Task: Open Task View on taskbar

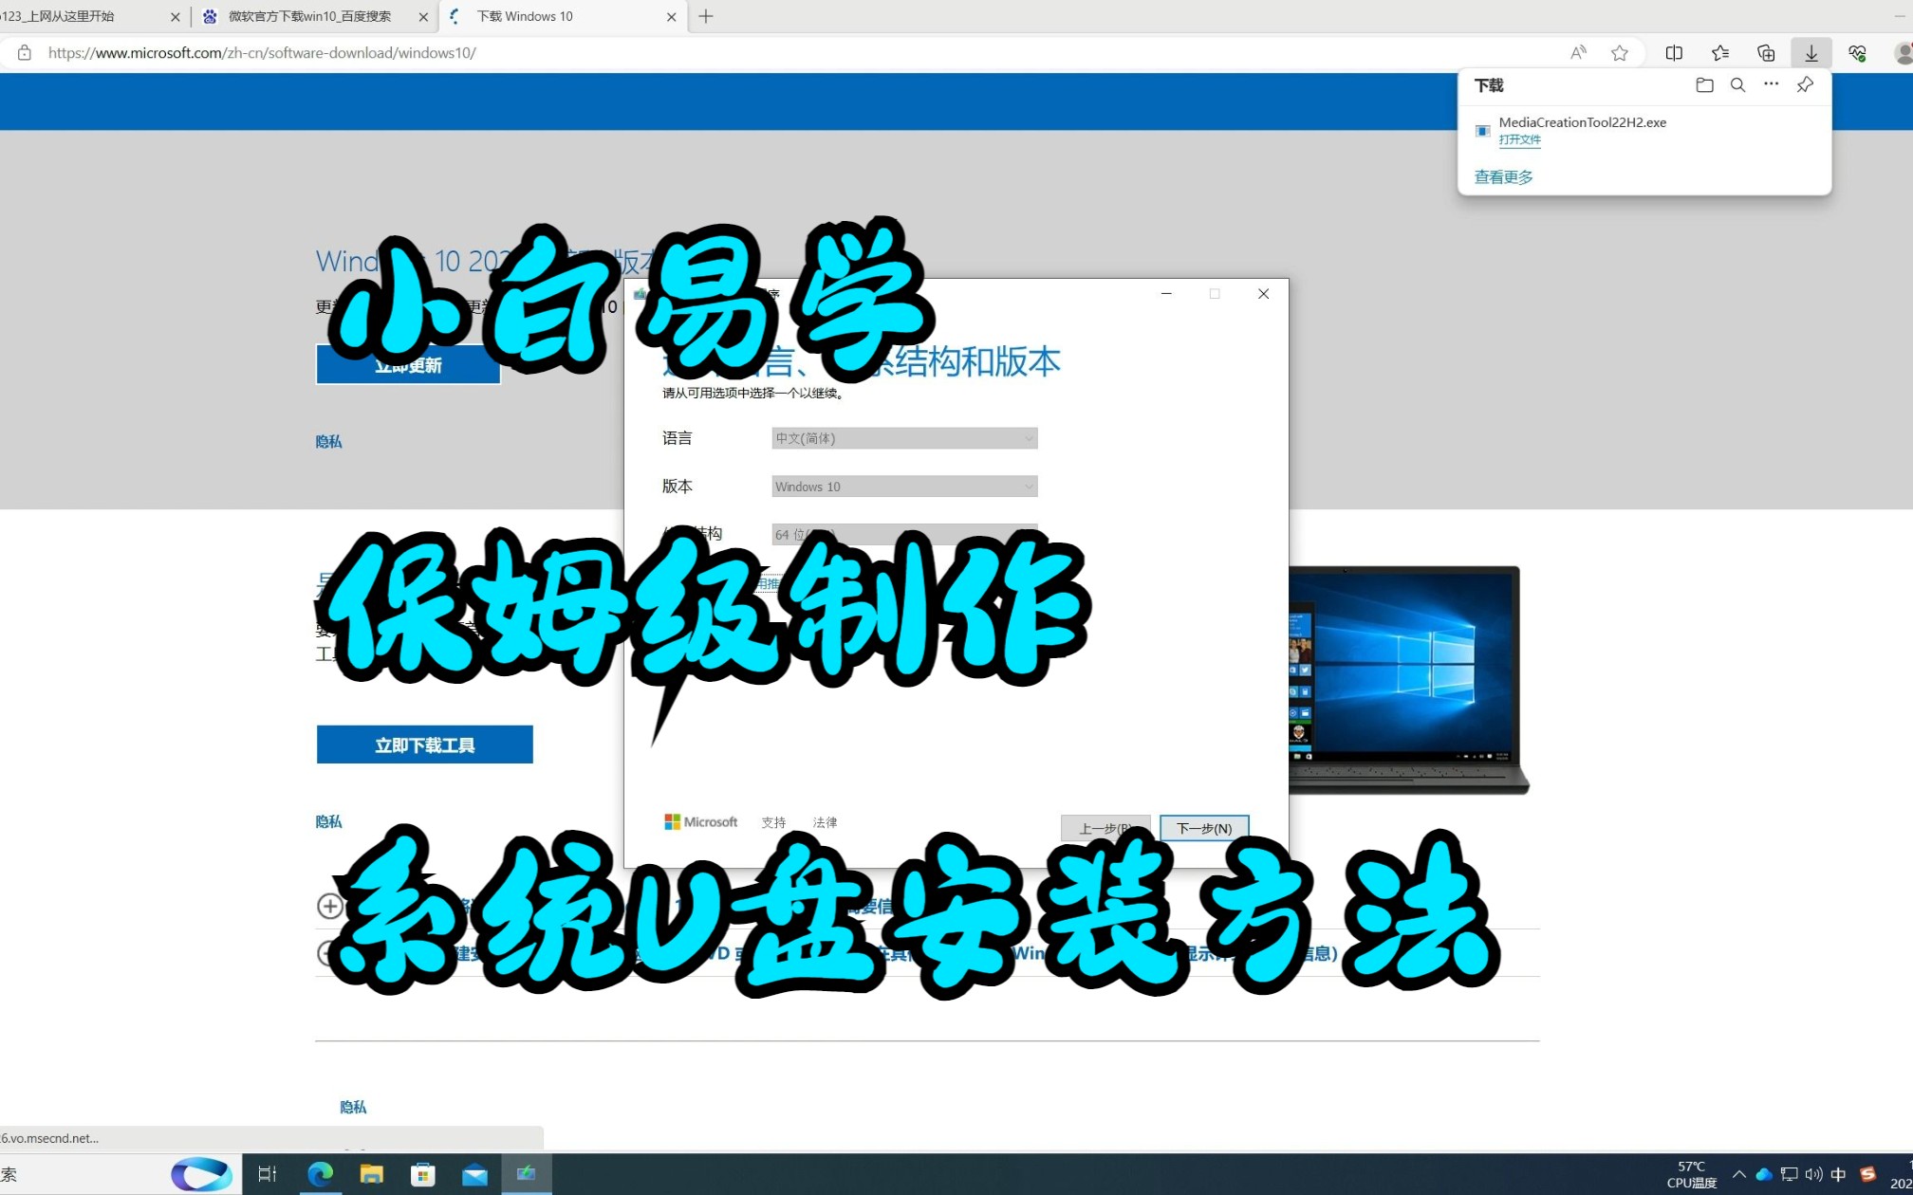Action: tap(268, 1174)
